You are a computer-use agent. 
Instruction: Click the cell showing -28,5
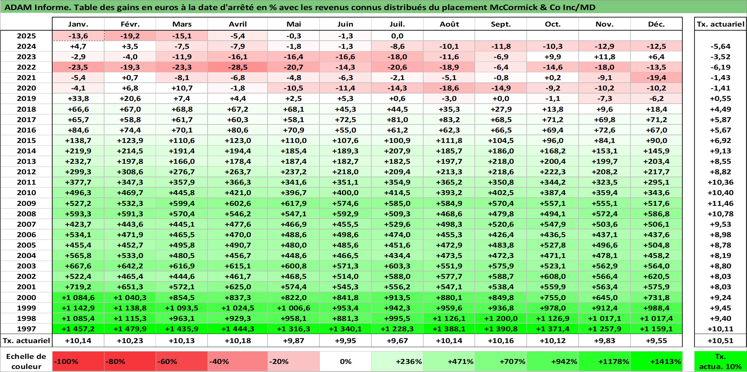click(x=238, y=67)
